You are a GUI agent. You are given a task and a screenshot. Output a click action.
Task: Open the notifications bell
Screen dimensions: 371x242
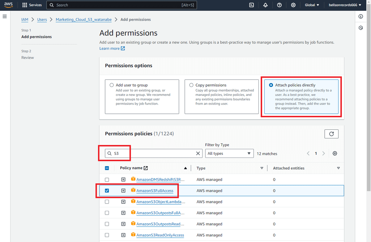[266, 5]
